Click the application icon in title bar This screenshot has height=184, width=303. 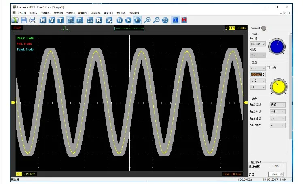14,7
